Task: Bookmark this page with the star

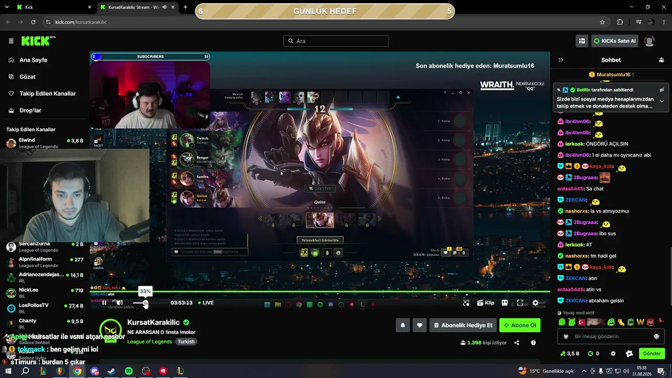Action: click(x=602, y=22)
